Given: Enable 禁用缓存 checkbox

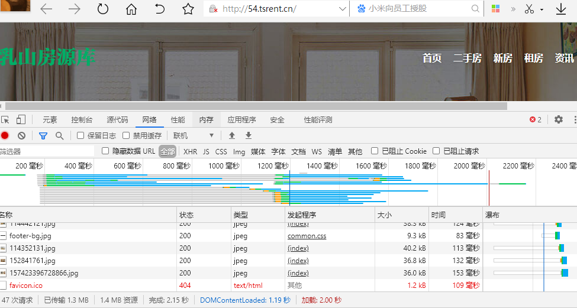Looking at the screenshot, I should point(126,135).
